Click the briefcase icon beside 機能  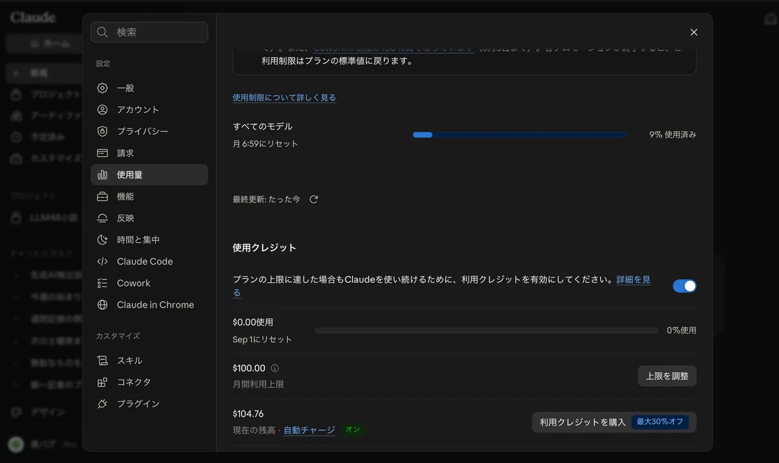(103, 196)
